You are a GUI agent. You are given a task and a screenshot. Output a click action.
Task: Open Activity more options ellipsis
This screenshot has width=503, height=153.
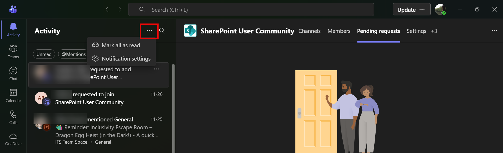coord(149,31)
